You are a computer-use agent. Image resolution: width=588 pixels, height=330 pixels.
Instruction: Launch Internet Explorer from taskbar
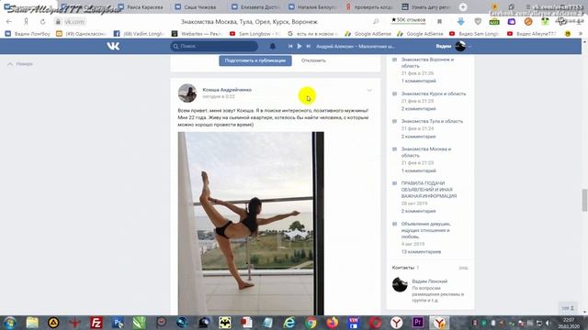[x=289, y=323]
